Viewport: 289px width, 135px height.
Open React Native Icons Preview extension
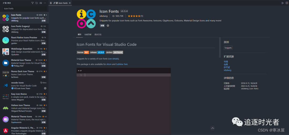coord(24,40)
